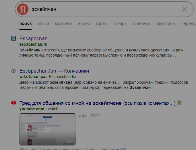Go to the видео tab
Image resolution: width=196 pixels, height=150 pixels.
(84, 23)
